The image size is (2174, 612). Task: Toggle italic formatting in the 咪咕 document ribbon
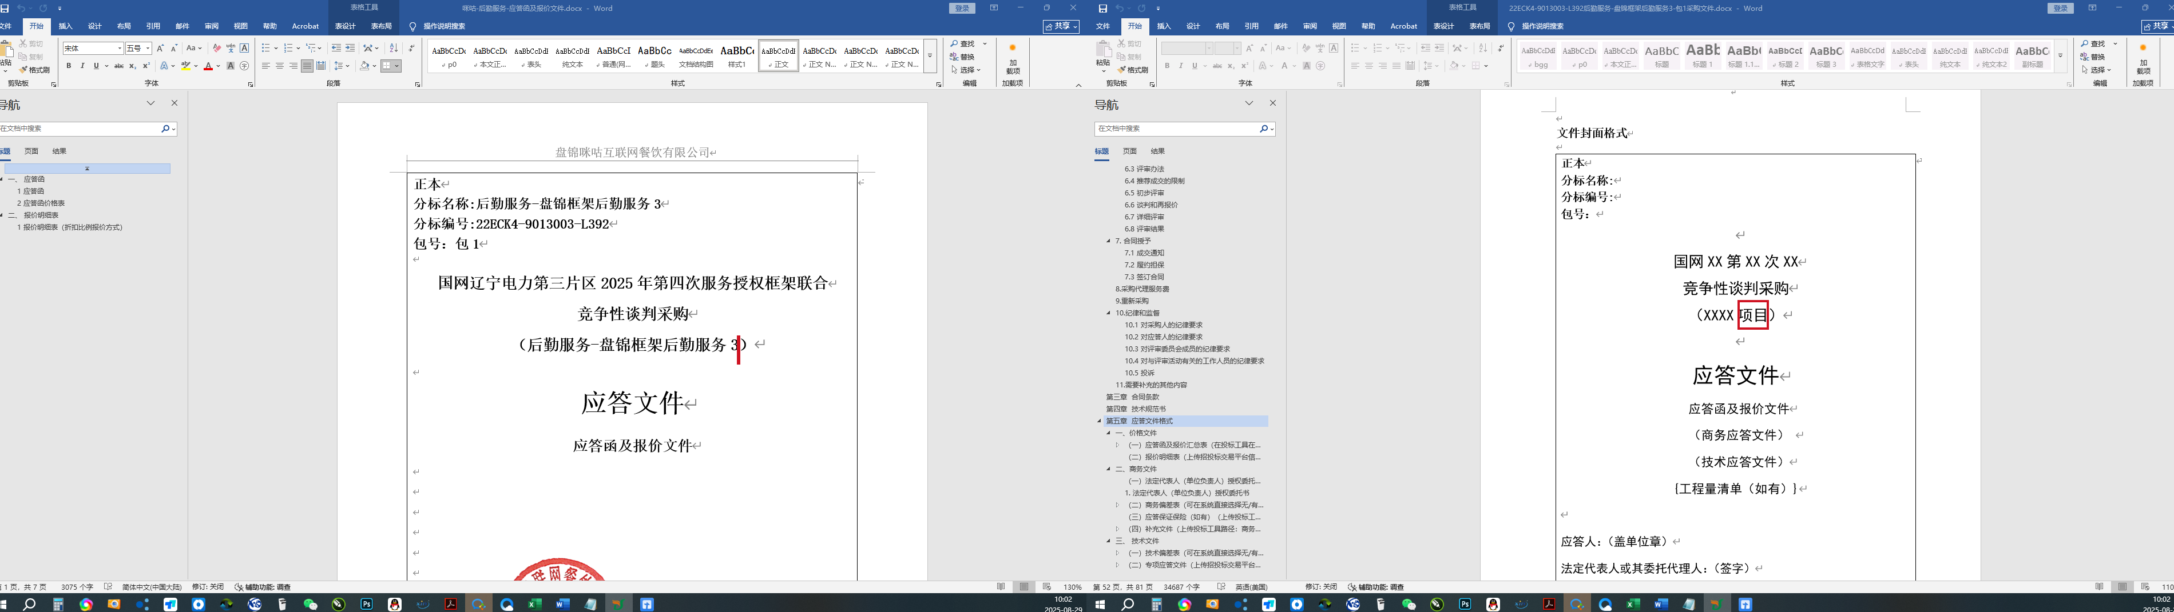(x=83, y=66)
